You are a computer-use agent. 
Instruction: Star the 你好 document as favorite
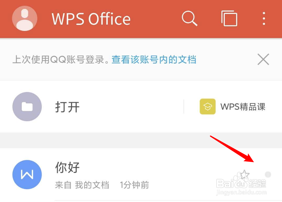(x=244, y=174)
